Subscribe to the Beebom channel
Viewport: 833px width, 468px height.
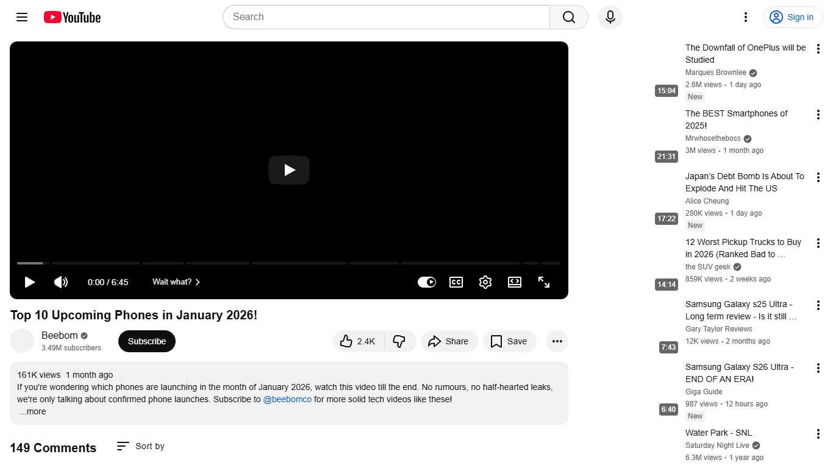146,341
